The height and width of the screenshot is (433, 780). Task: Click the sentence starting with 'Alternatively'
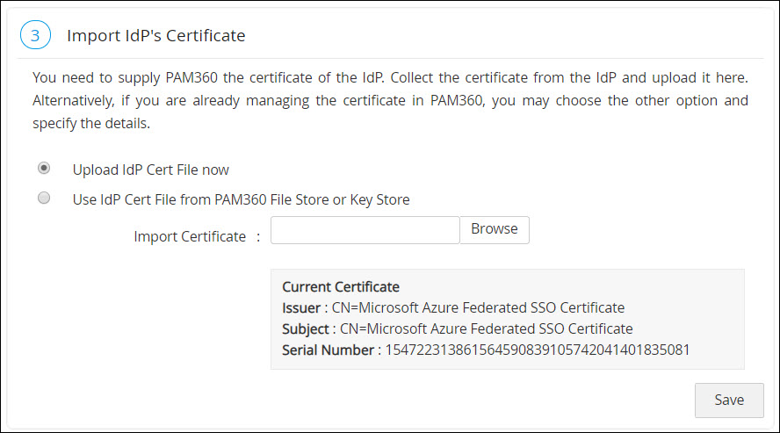[264, 100]
